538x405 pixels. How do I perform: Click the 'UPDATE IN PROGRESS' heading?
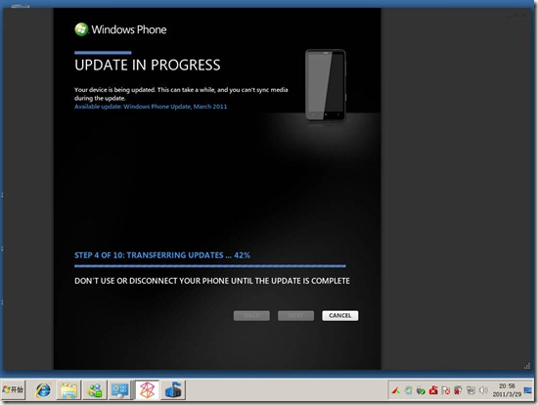148,65
